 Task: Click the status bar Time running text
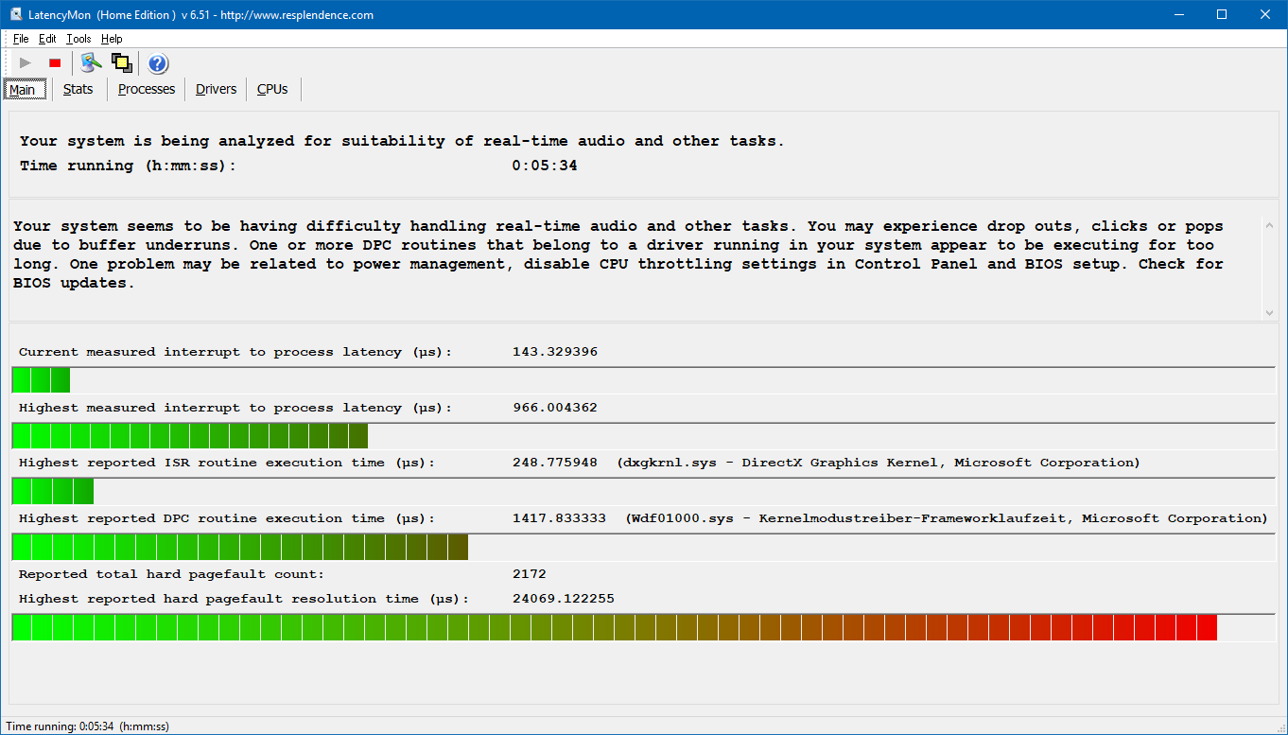[87, 726]
